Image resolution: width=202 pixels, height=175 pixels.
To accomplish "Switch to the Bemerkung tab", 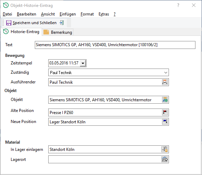I will [58, 32].
